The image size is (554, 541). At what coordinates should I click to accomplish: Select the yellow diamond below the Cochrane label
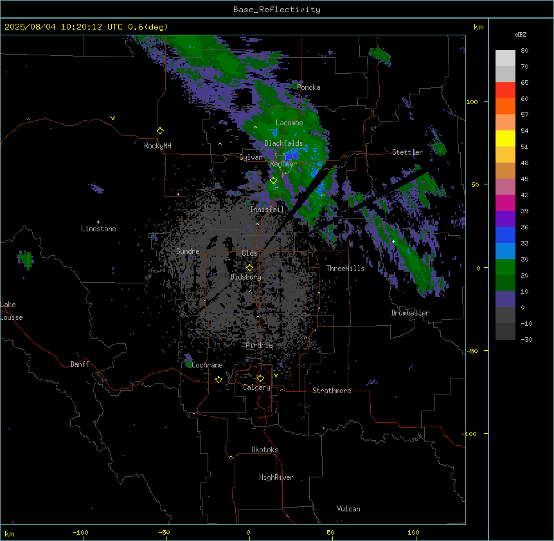tap(219, 379)
